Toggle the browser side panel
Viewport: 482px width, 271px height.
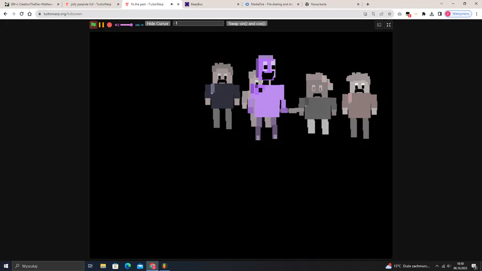[440, 14]
